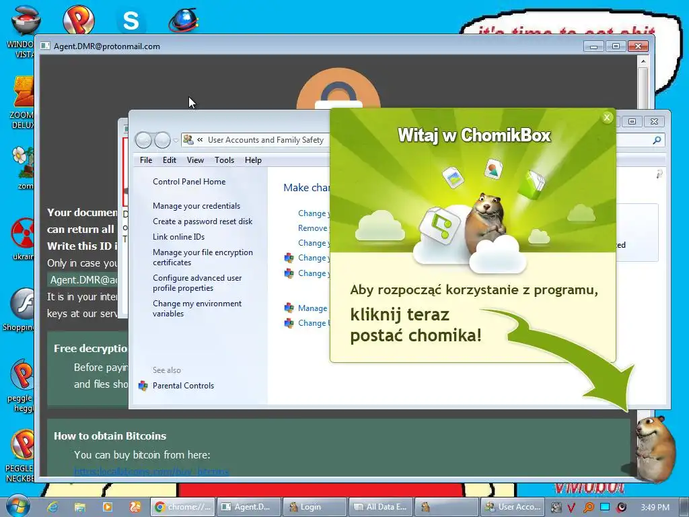Switch to the User Acco... taskbar window
689x517 pixels.
click(x=513, y=507)
